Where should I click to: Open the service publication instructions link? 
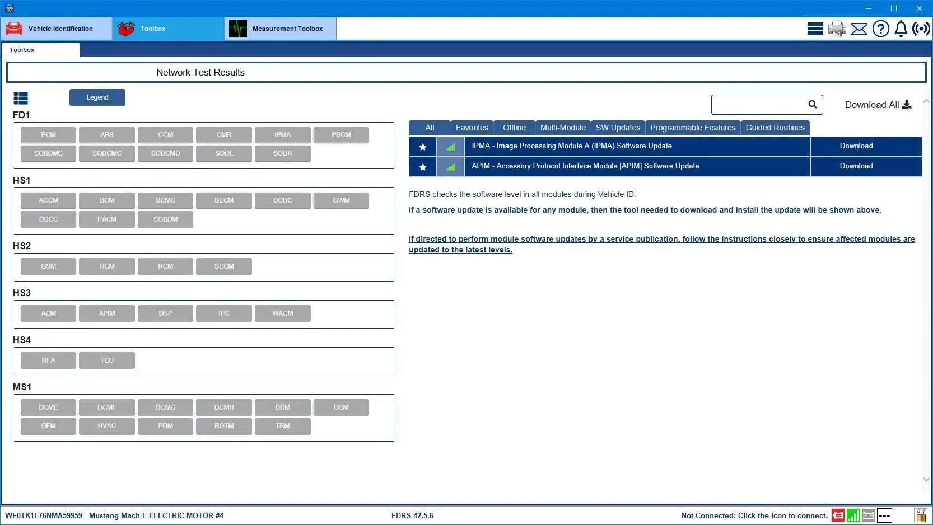point(661,245)
